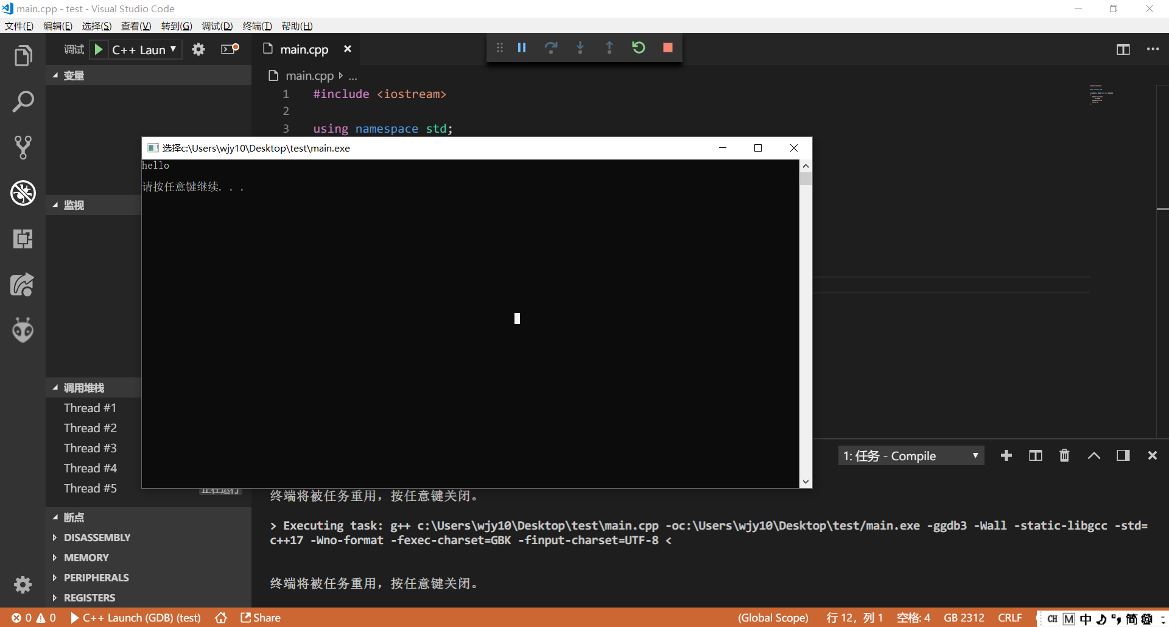Open launch.json with the debug gear icon
The height and width of the screenshot is (627, 1169).
tap(198, 49)
